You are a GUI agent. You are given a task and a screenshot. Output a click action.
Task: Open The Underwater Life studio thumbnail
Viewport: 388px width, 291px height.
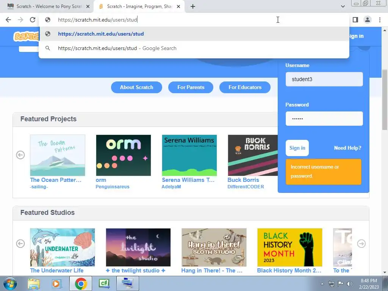[63, 247]
